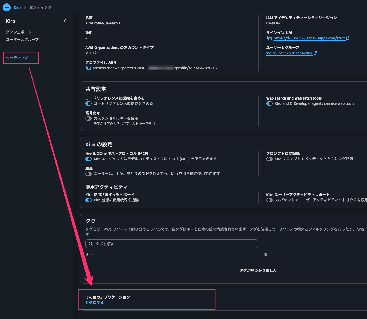The width and height of the screenshot is (367, 319).
Task: Collapse the Kiro side navigation panel
Action: (x=65, y=21)
